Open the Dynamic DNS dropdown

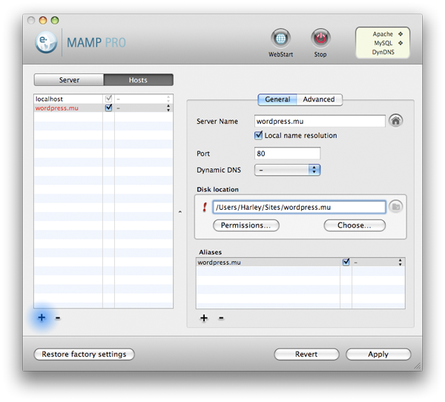(x=287, y=170)
